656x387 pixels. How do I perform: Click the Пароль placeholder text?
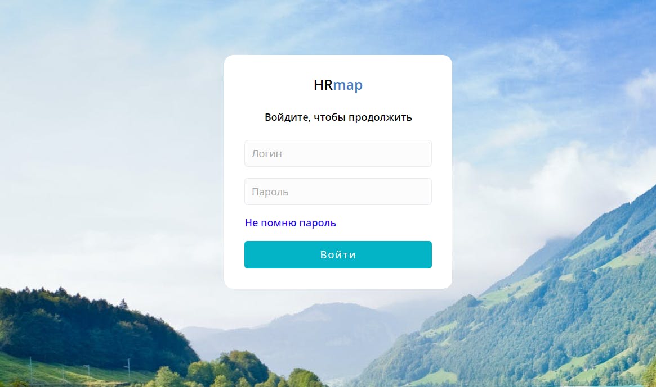click(270, 192)
